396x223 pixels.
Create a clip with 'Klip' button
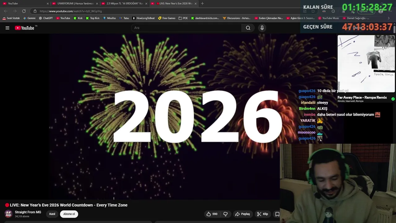pos(262,214)
